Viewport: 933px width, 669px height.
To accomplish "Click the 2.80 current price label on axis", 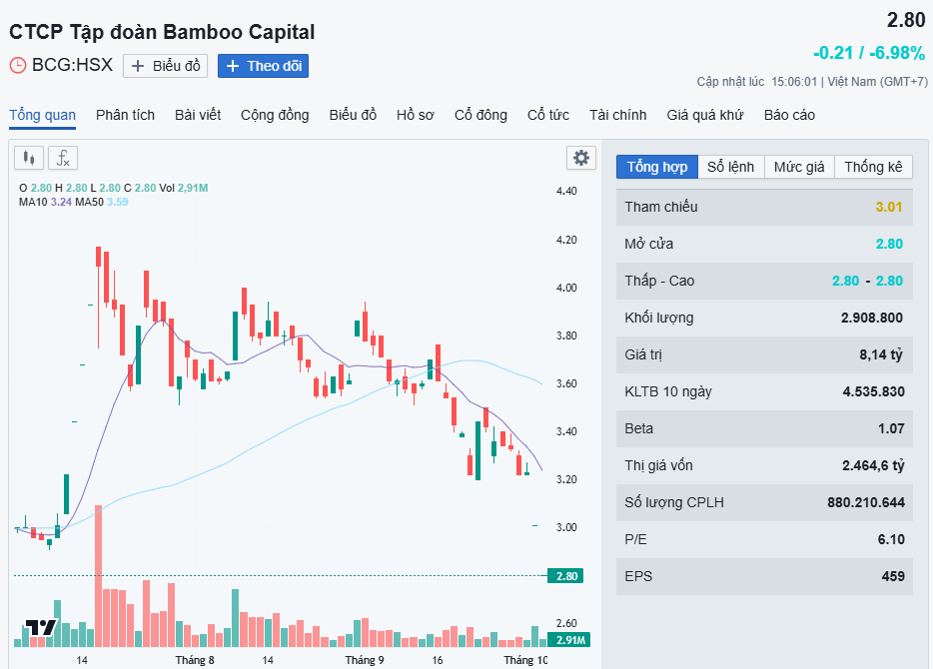I will tap(566, 576).
